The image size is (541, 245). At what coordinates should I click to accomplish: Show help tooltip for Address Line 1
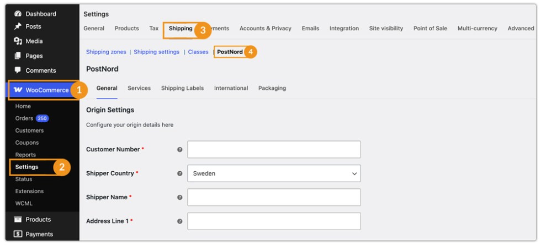pos(180,221)
